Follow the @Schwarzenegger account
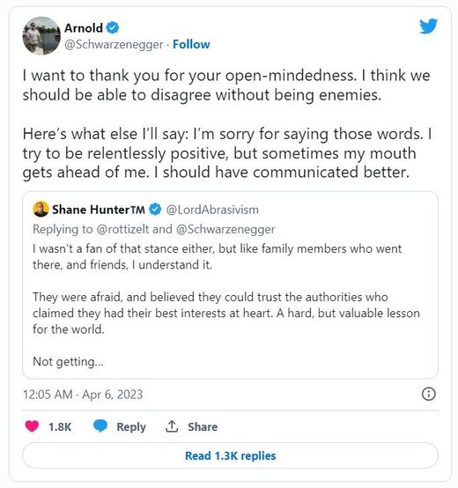This screenshot has height=488, width=458. pyautogui.click(x=191, y=44)
